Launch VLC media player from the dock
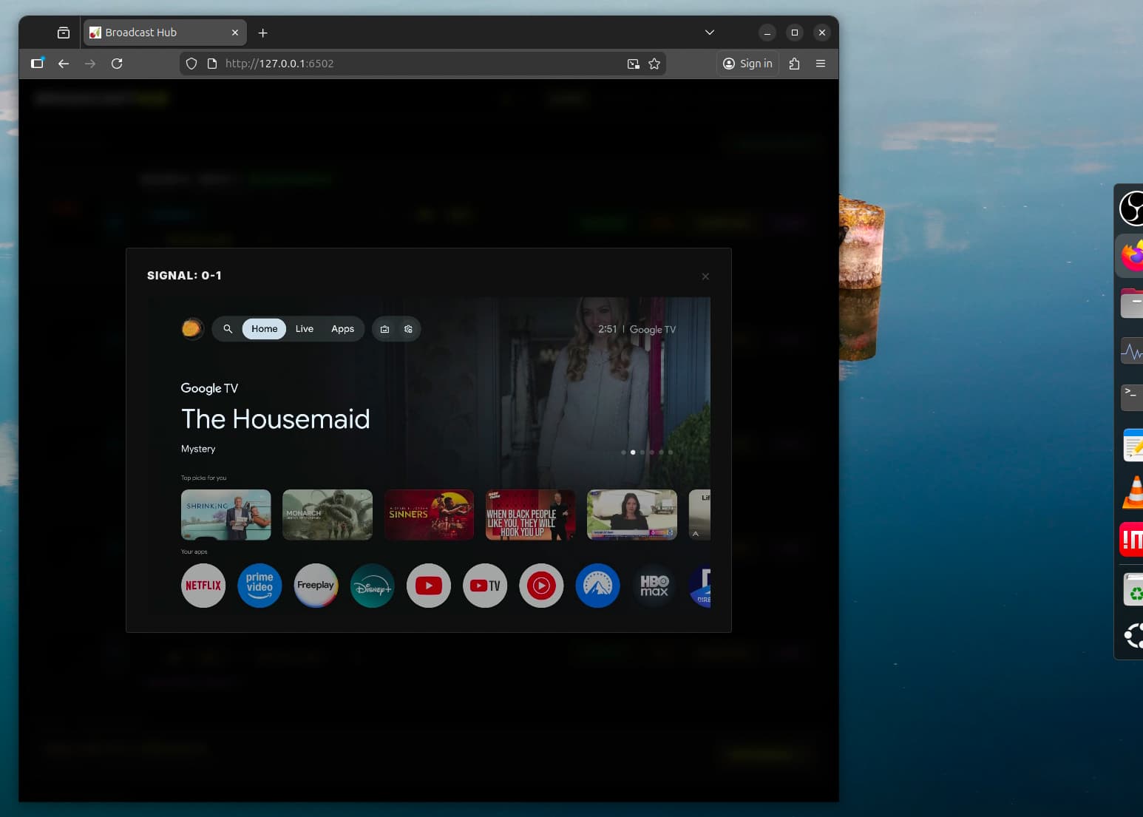The height and width of the screenshot is (817, 1143). tap(1133, 493)
